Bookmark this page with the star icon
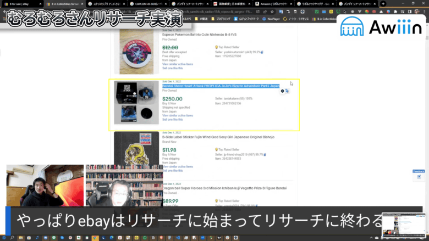 (x=272, y=12)
